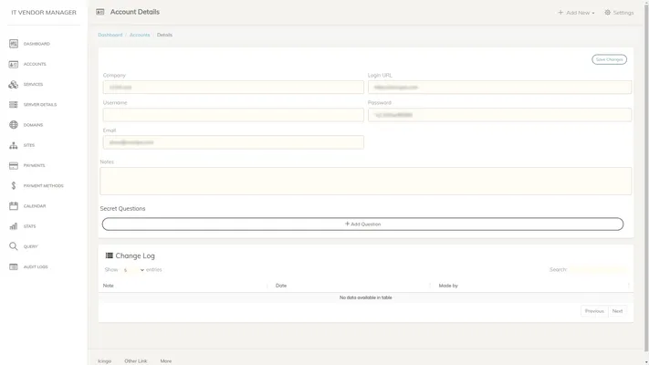Click the Payments card icon

click(x=14, y=165)
